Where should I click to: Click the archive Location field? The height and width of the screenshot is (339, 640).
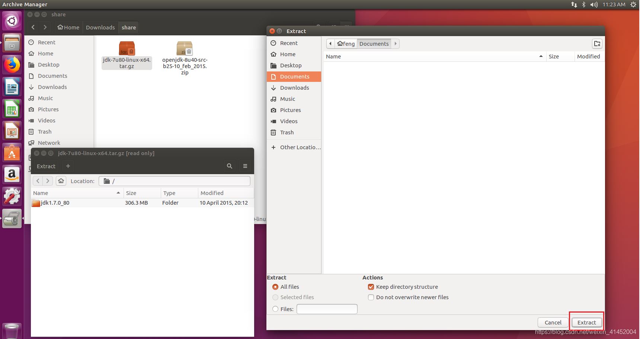point(175,181)
